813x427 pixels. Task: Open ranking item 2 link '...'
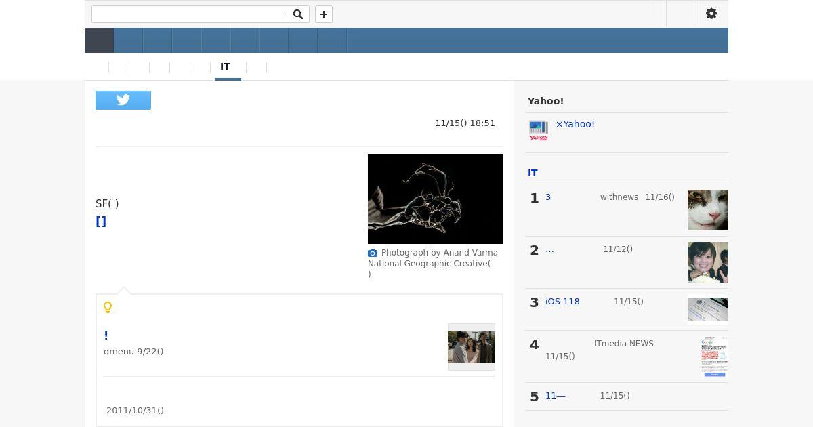coord(549,249)
